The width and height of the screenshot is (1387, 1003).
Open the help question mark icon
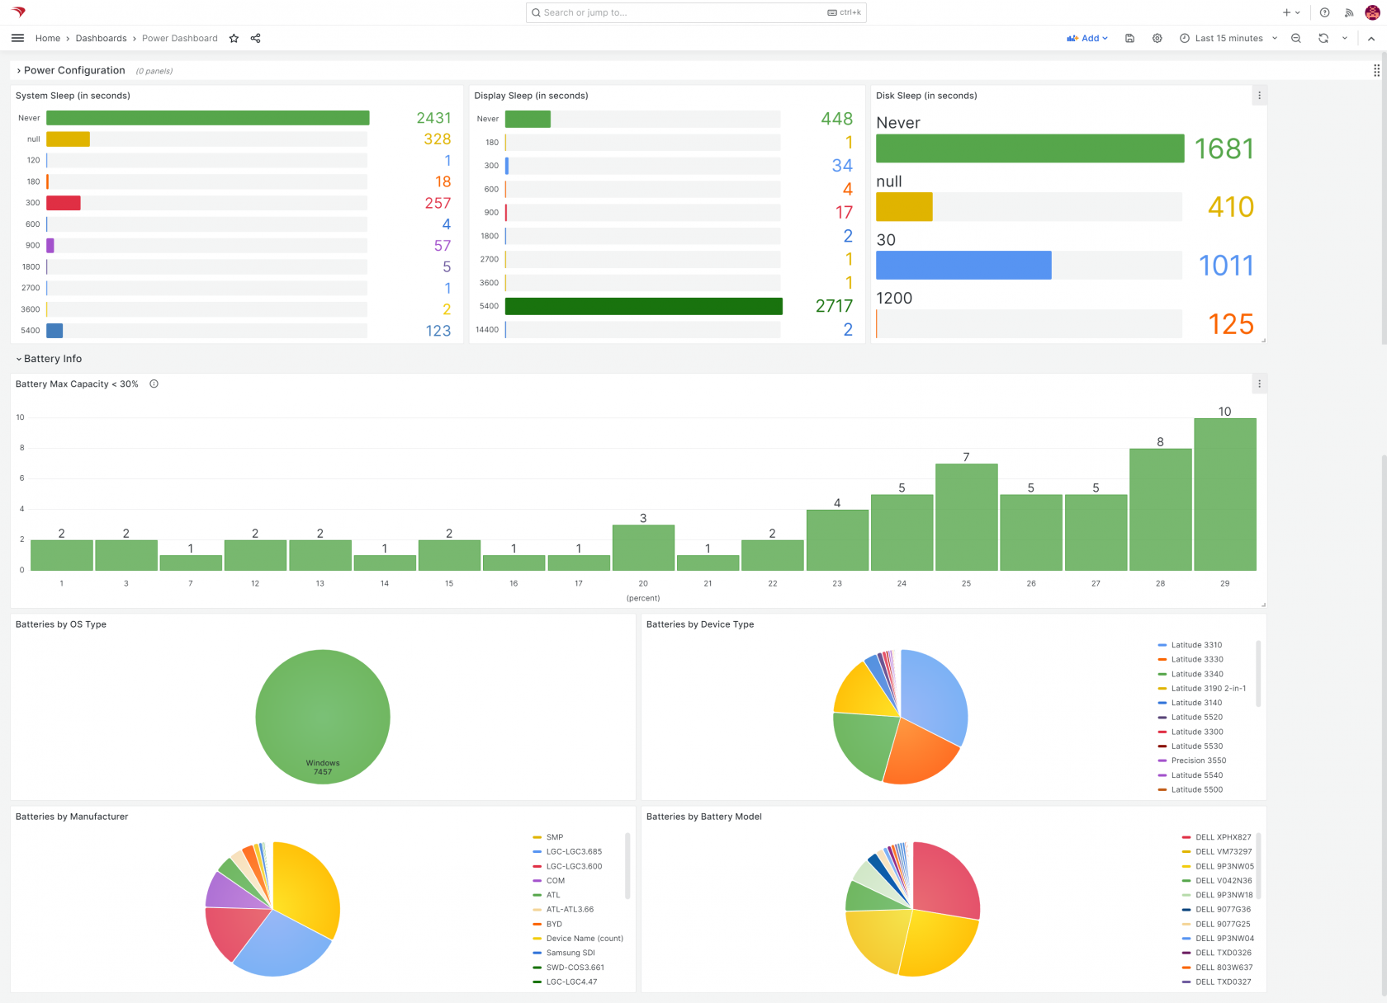[x=1324, y=12]
